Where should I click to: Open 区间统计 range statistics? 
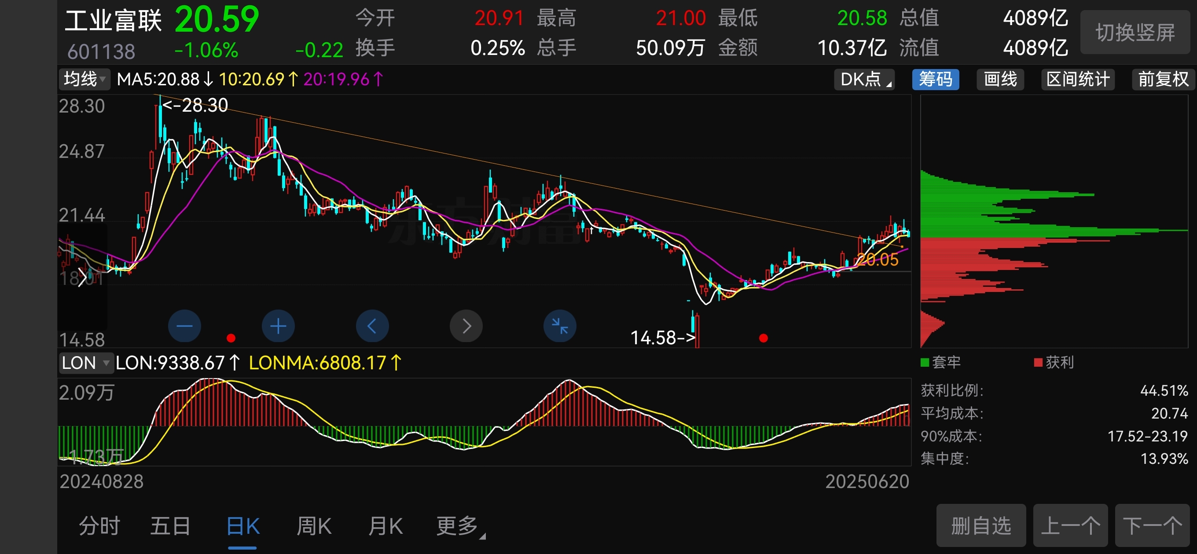[x=1078, y=79]
